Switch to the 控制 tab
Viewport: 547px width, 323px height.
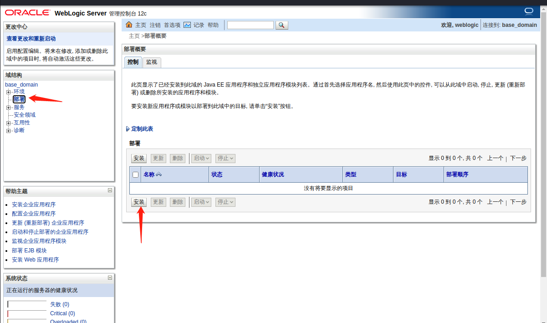point(133,62)
